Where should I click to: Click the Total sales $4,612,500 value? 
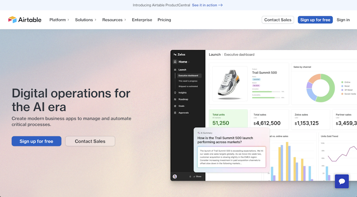coord(267,123)
